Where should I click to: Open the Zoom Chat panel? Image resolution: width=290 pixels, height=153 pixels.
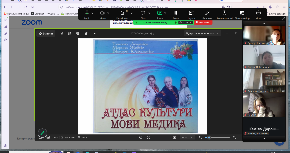coord(143,13)
